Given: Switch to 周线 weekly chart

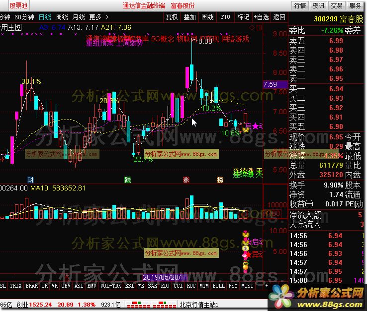Looking at the screenshot, I should coord(62,17).
